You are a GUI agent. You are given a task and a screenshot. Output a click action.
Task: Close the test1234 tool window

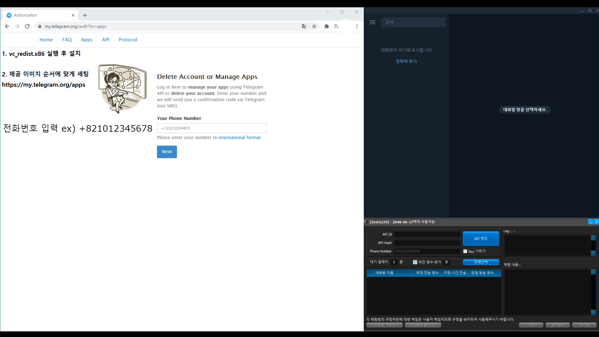[597, 222]
